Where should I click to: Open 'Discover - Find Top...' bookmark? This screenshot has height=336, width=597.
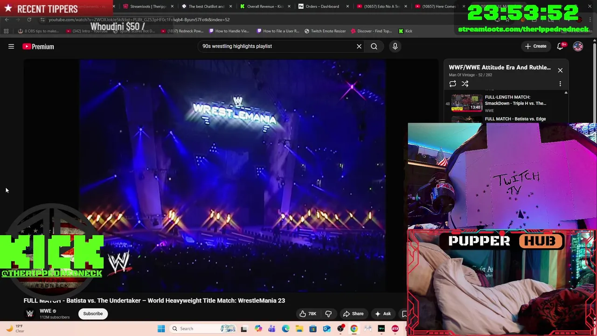[x=372, y=31]
